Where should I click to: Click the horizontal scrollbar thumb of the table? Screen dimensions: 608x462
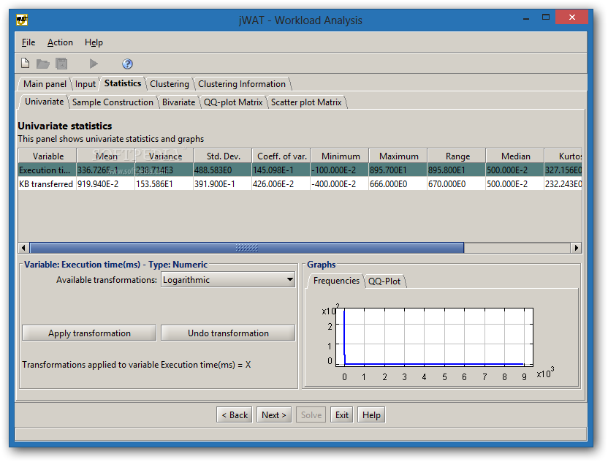click(246, 248)
